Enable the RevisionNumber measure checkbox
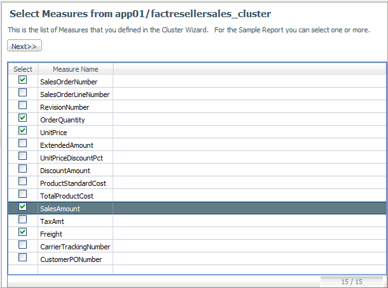Screen dimensions: 388x288 22,105
